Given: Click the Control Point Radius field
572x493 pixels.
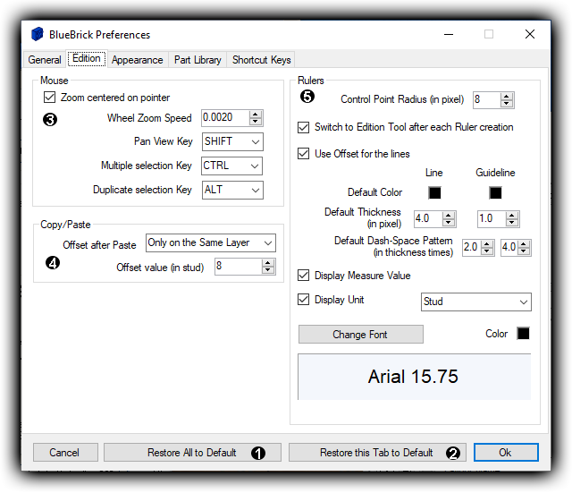Looking at the screenshot, I should [x=486, y=99].
